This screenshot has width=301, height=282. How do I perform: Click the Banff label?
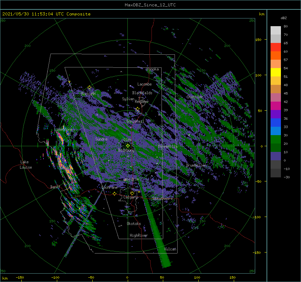pos(55,187)
